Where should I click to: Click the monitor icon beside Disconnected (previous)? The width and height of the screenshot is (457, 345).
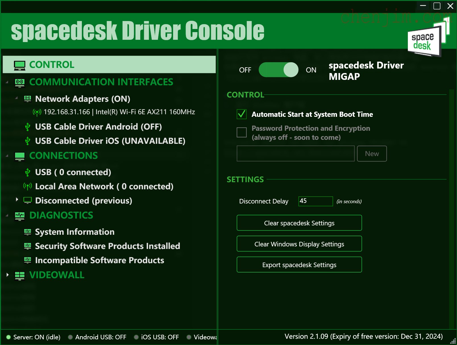click(28, 200)
